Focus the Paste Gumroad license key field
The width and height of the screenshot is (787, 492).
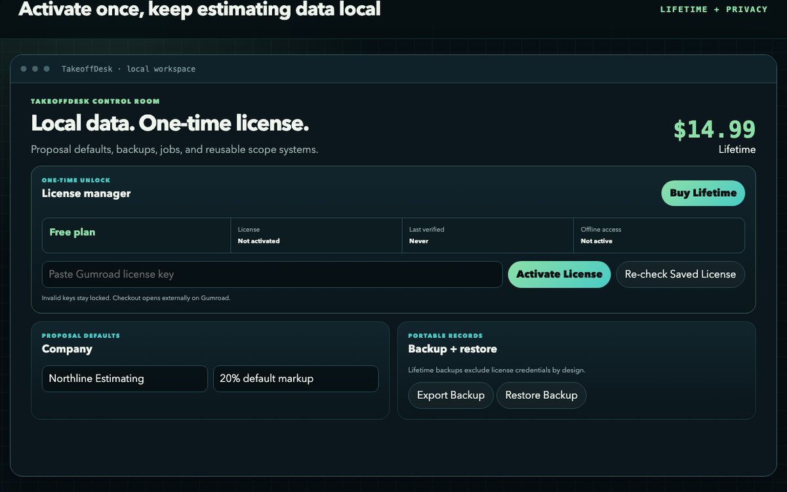(272, 274)
